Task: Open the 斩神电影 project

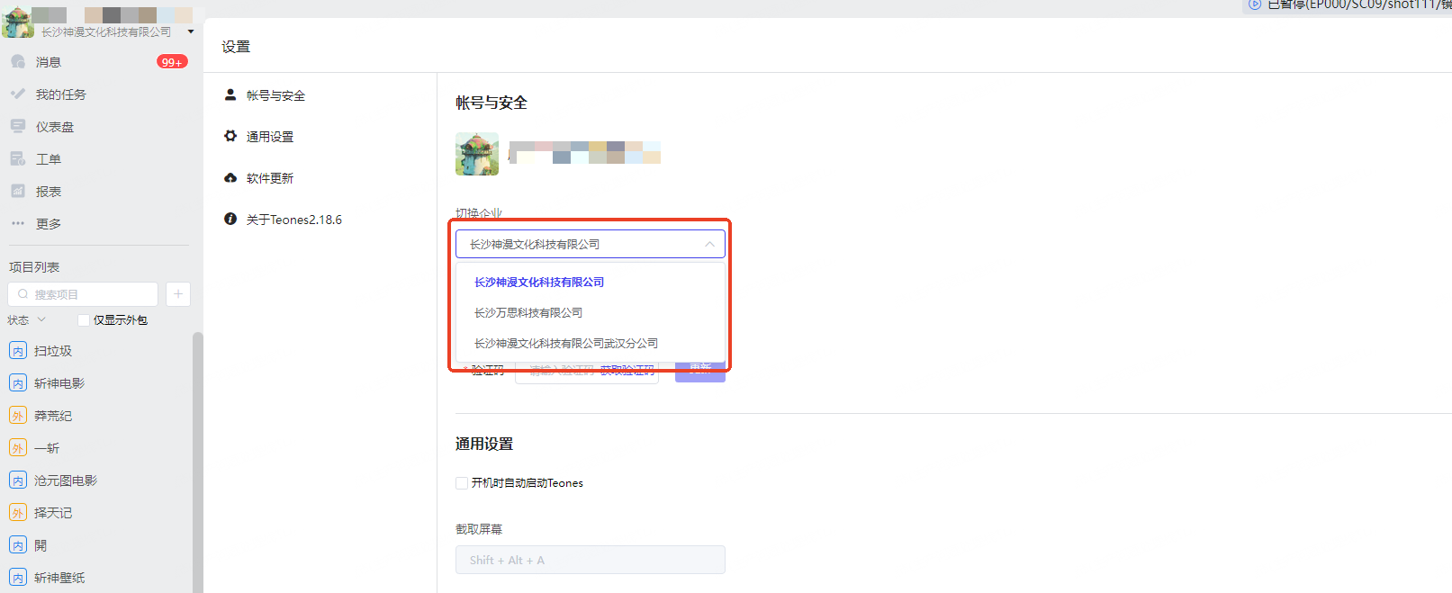Action: 59,383
